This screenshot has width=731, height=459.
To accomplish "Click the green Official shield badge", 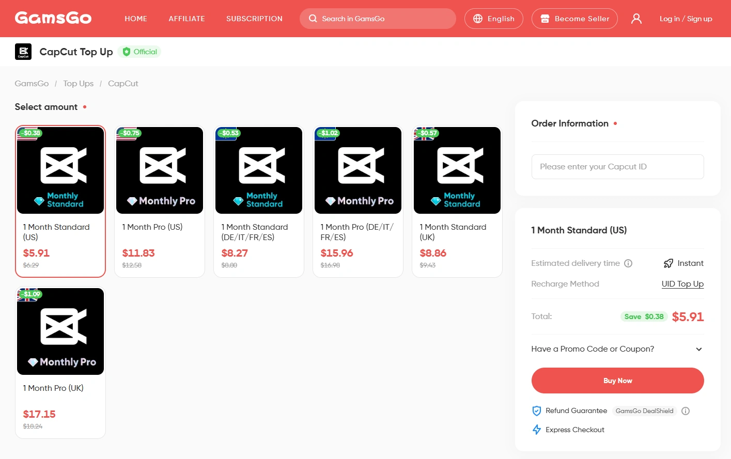I will (139, 52).
